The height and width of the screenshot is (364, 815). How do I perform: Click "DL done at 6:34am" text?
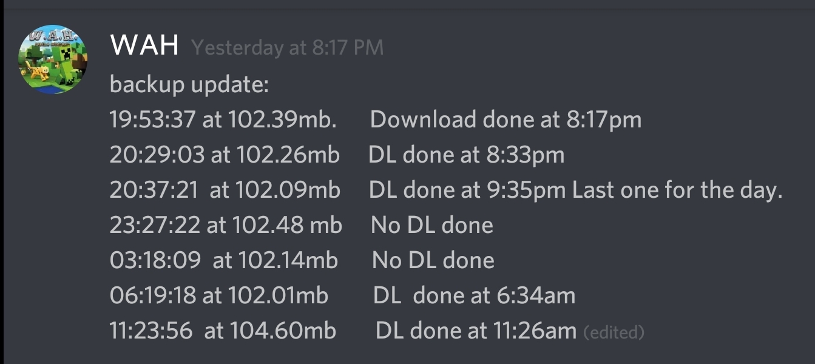click(x=474, y=295)
